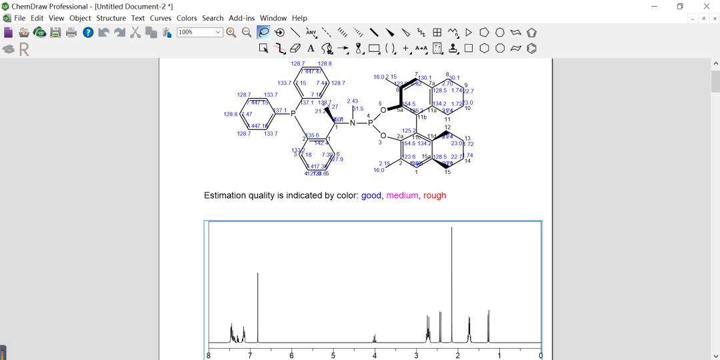
Task: Open the Curves menu
Action: pyautogui.click(x=161, y=19)
